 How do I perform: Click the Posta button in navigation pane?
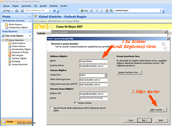[x=16, y=122]
